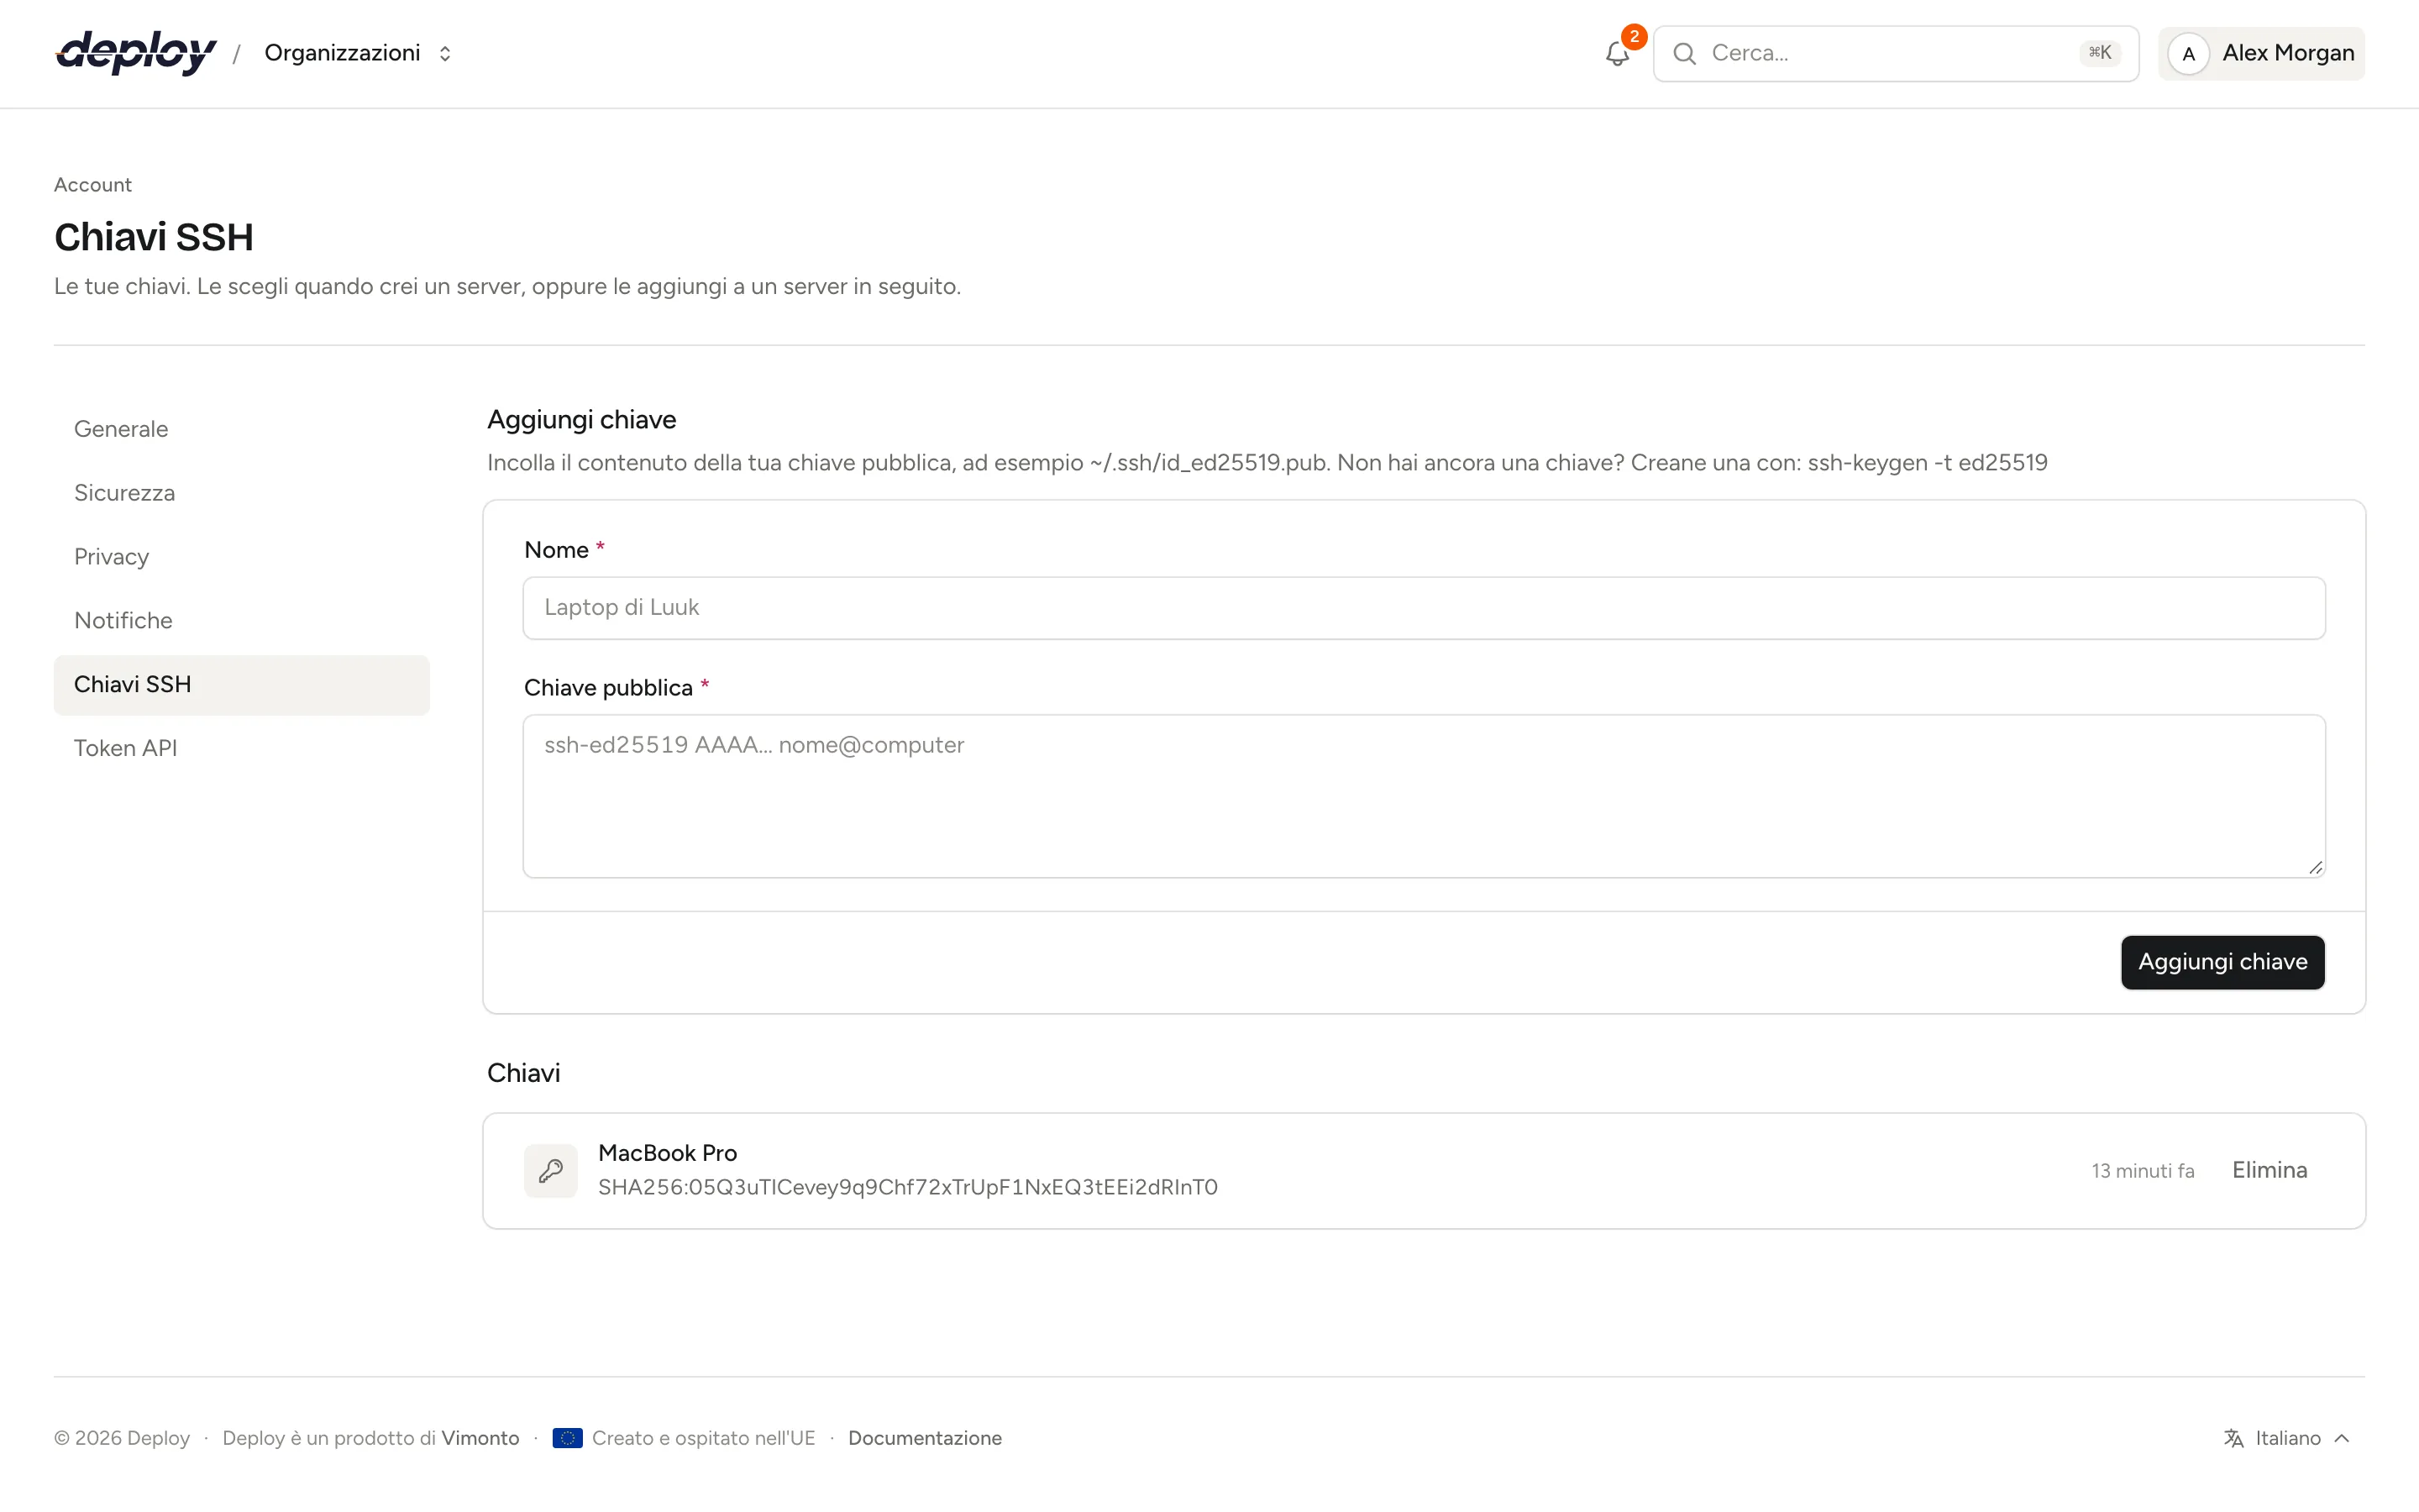Click the SHA256 fingerprint text
The width and height of the screenshot is (2419, 1512).
906,1187
